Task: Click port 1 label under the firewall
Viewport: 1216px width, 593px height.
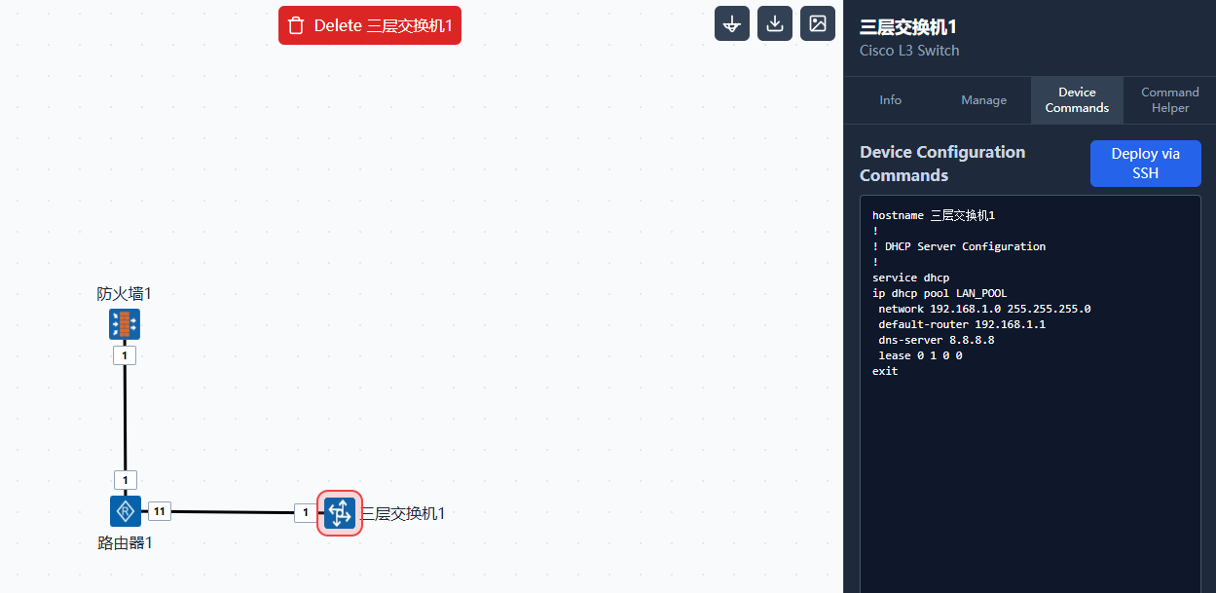Action: coord(125,355)
